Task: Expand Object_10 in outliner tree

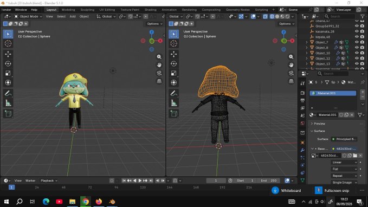Action: 307,53
